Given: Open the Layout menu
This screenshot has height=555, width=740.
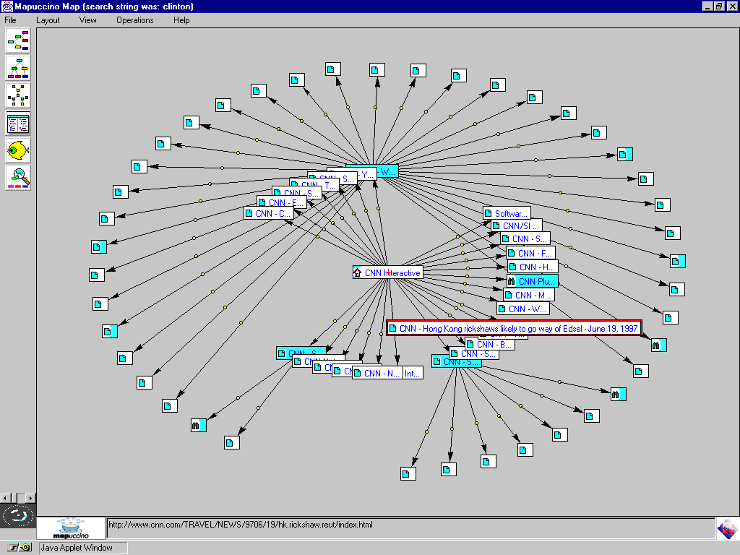Looking at the screenshot, I should tap(48, 20).
